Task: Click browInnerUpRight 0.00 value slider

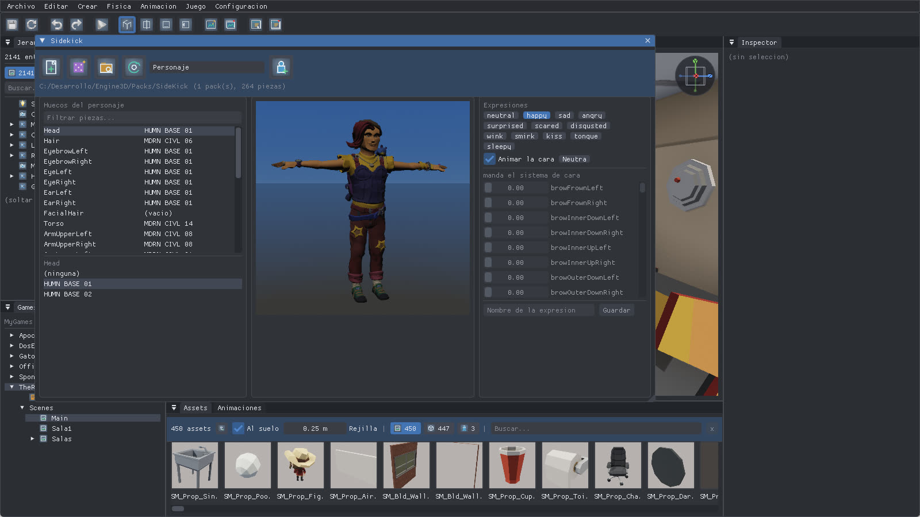Action: pyautogui.click(x=516, y=263)
